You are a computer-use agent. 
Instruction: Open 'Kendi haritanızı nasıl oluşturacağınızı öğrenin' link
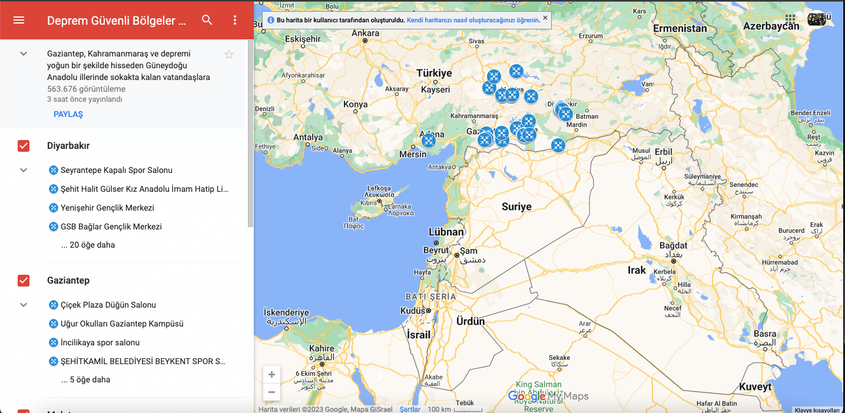point(473,20)
